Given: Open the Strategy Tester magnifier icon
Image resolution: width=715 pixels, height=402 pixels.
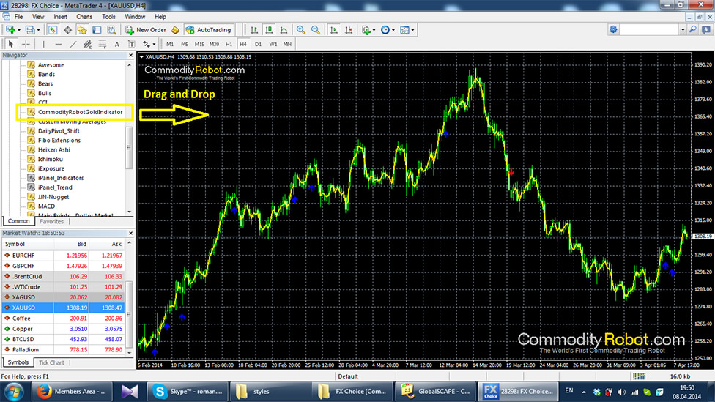Looking at the screenshot, I should click(111, 30).
